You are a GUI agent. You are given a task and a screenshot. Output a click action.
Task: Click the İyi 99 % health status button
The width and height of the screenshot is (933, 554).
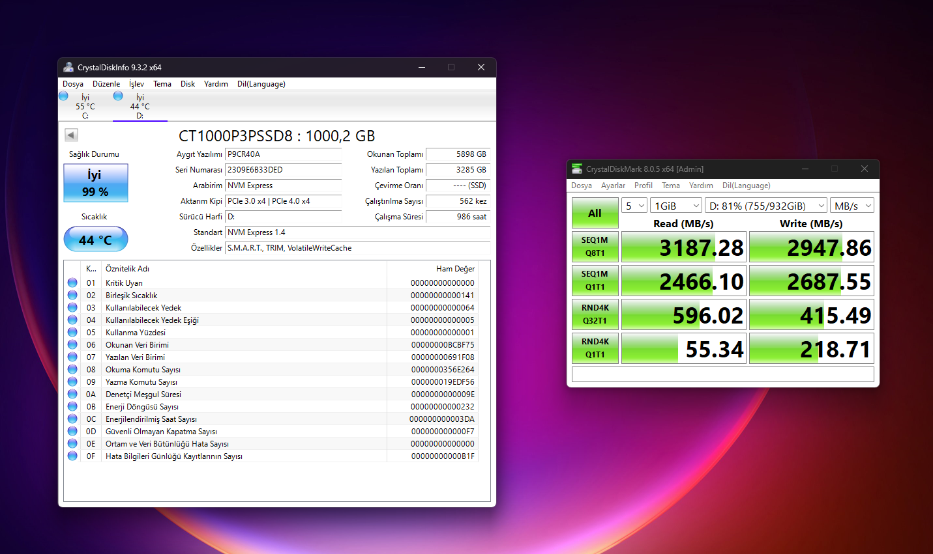(96, 183)
